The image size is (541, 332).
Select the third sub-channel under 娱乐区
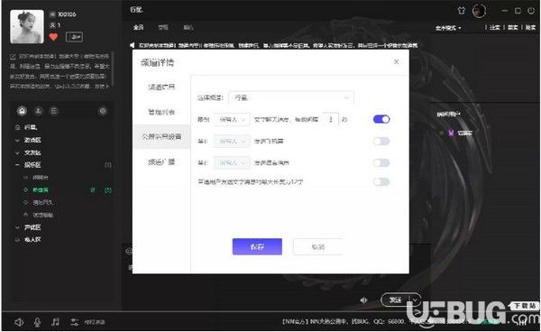(42, 202)
